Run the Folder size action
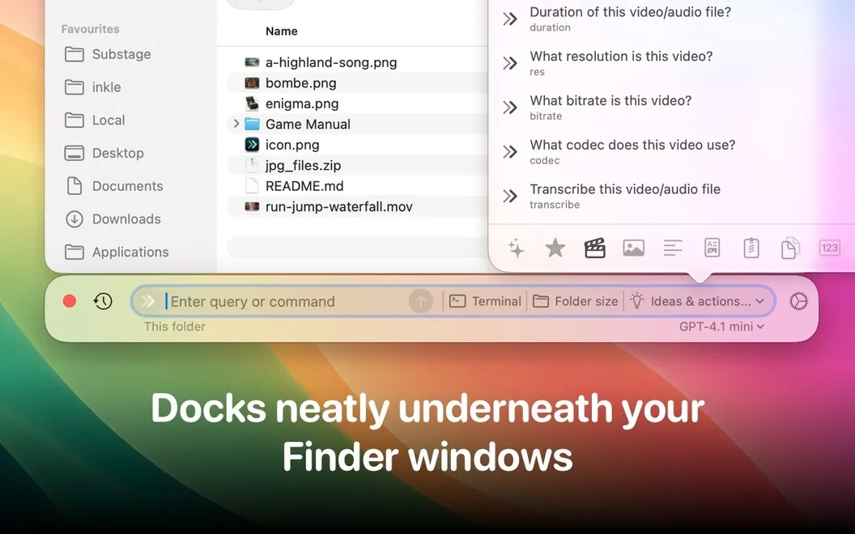 575,301
